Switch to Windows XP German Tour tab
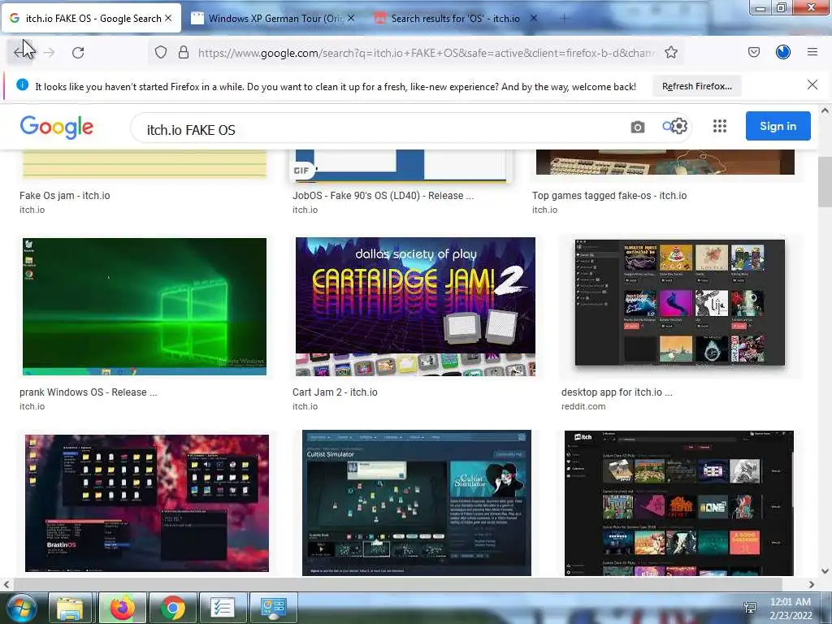Image resolution: width=832 pixels, height=624 pixels. (274, 19)
